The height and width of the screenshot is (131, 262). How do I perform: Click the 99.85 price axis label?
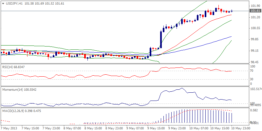click(x=254, y=39)
